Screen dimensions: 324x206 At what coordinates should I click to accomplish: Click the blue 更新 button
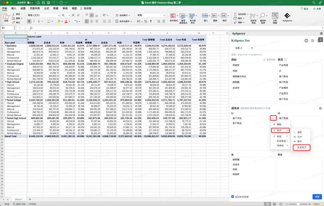[317, 197]
